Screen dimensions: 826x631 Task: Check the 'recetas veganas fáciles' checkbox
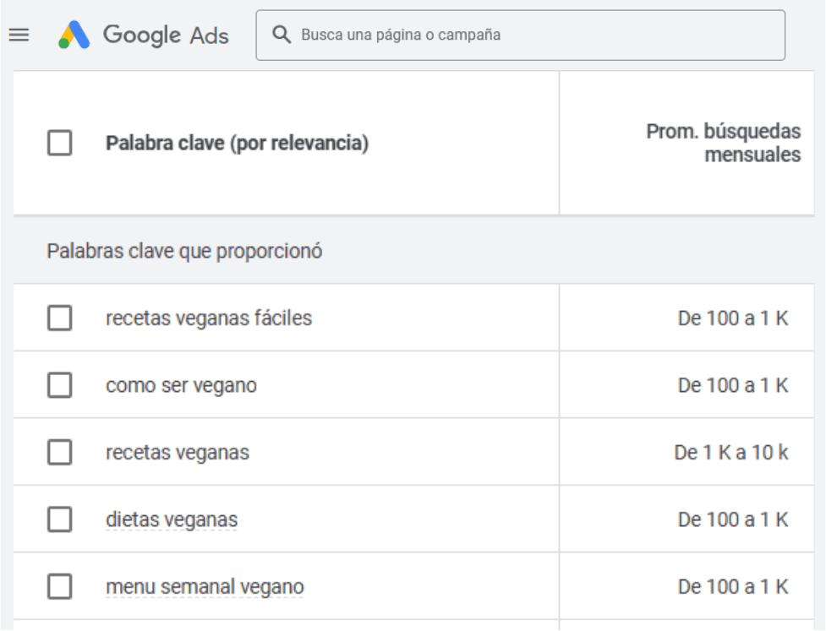pos(60,318)
